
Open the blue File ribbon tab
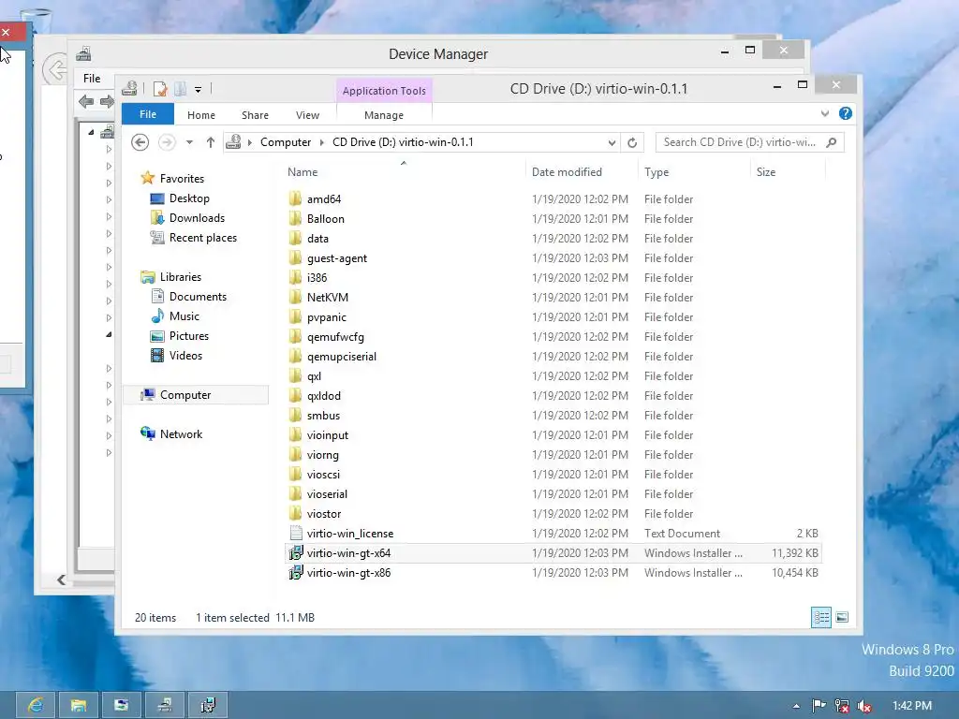click(147, 114)
